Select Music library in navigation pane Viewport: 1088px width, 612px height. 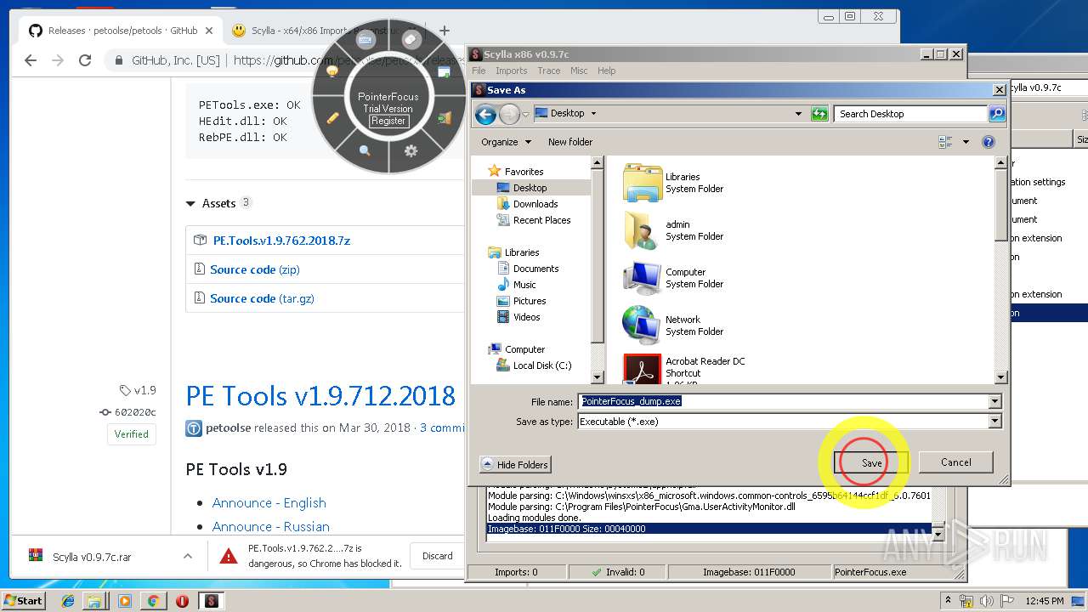click(x=516, y=285)
